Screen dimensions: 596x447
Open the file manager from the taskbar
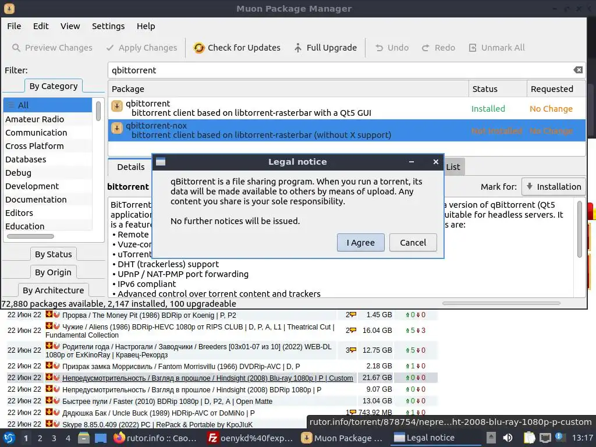84,438
